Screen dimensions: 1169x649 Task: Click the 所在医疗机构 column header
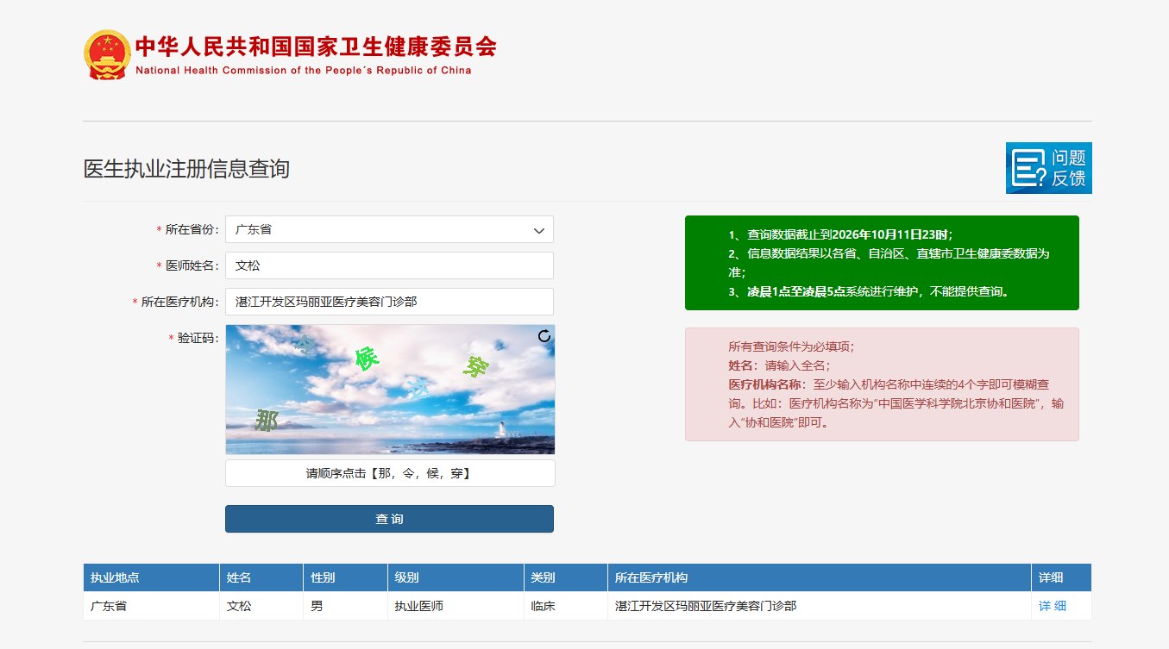pyautogui.click(x=820, y=577)
